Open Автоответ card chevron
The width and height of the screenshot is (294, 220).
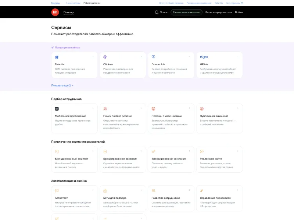tap(93, 190)
